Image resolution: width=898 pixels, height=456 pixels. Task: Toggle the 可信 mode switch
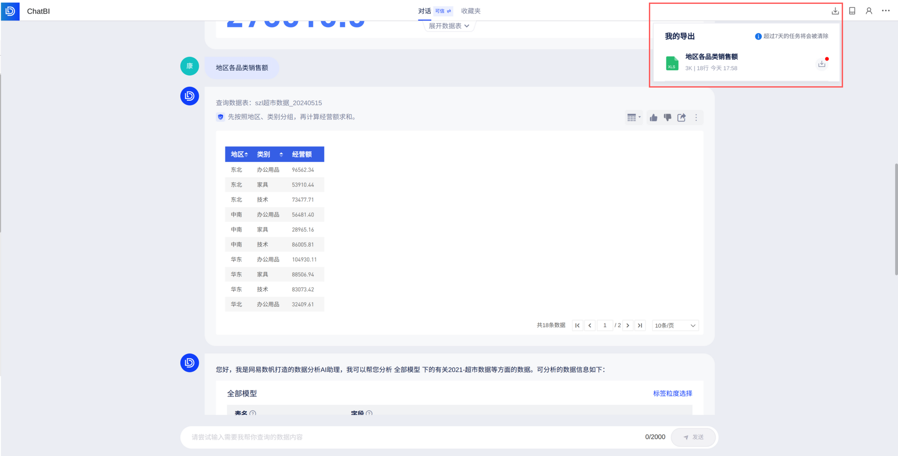click(443, 11)
